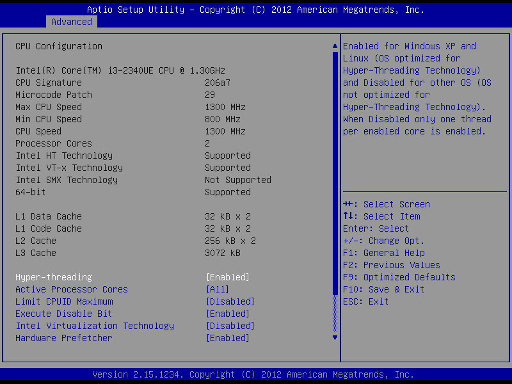
Task: Click the vertical scrollbar thumb
Action: pyautogui.click(x=335, y=173)
